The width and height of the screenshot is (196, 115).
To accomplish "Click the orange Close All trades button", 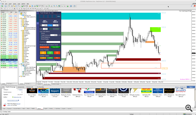I will tap(43, 53).
